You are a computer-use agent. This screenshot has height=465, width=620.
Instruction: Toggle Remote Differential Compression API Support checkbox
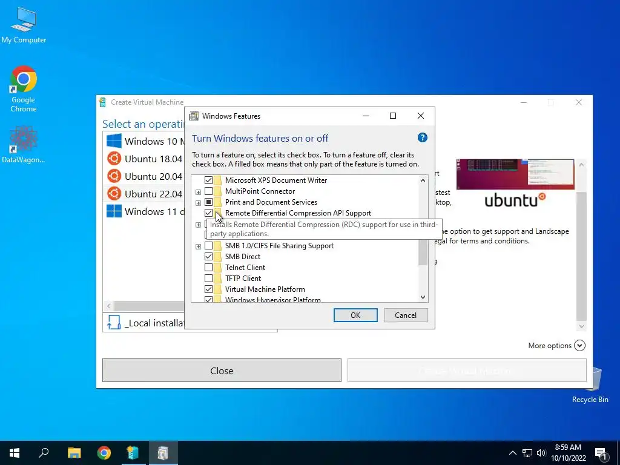pos(208,213)
